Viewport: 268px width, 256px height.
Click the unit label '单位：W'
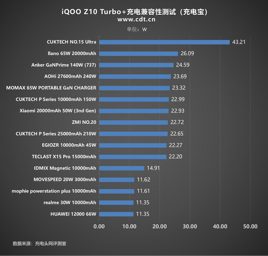point(137,29)
